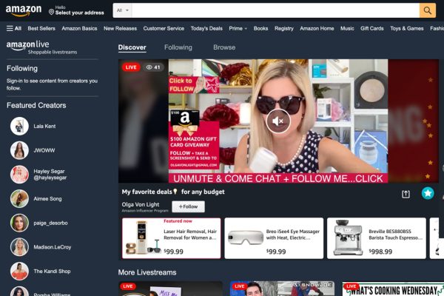Open Customer Service in navigation
The height and width of the screenshot is (296, 444).
pyautogui.click(x=164, y=28)
